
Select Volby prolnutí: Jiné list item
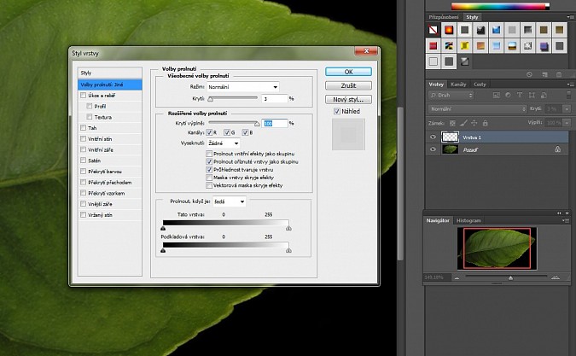[x=110, y=85]
